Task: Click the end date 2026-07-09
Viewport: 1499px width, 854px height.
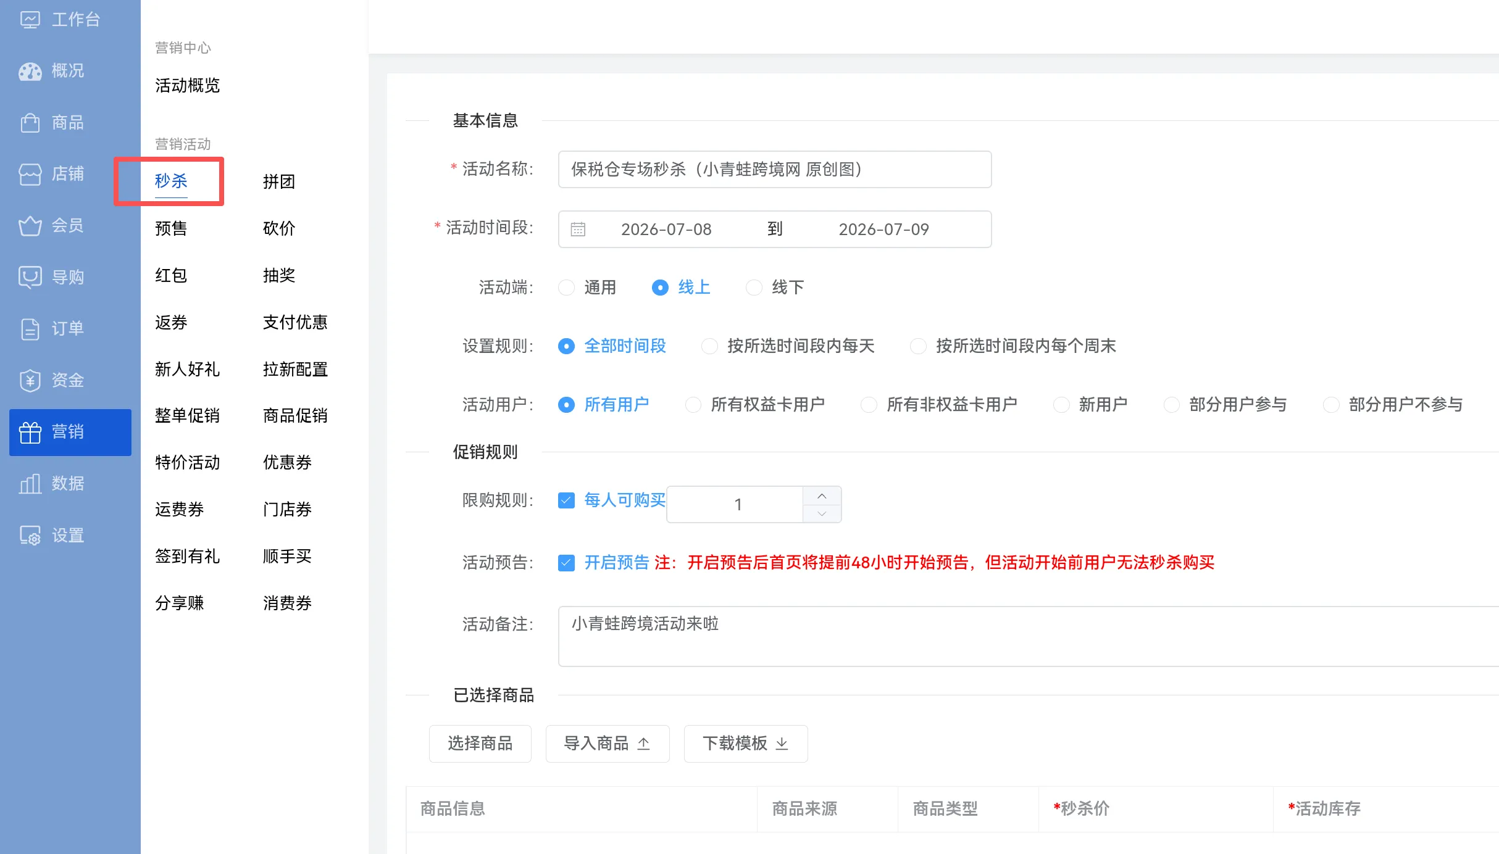Action: point(883,230)
